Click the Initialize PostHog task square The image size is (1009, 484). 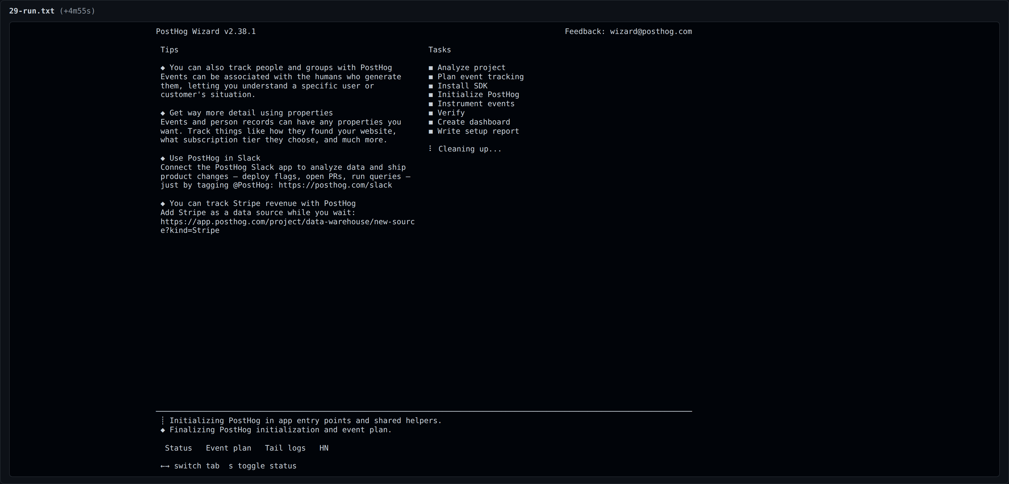click(x=431, y=95)
